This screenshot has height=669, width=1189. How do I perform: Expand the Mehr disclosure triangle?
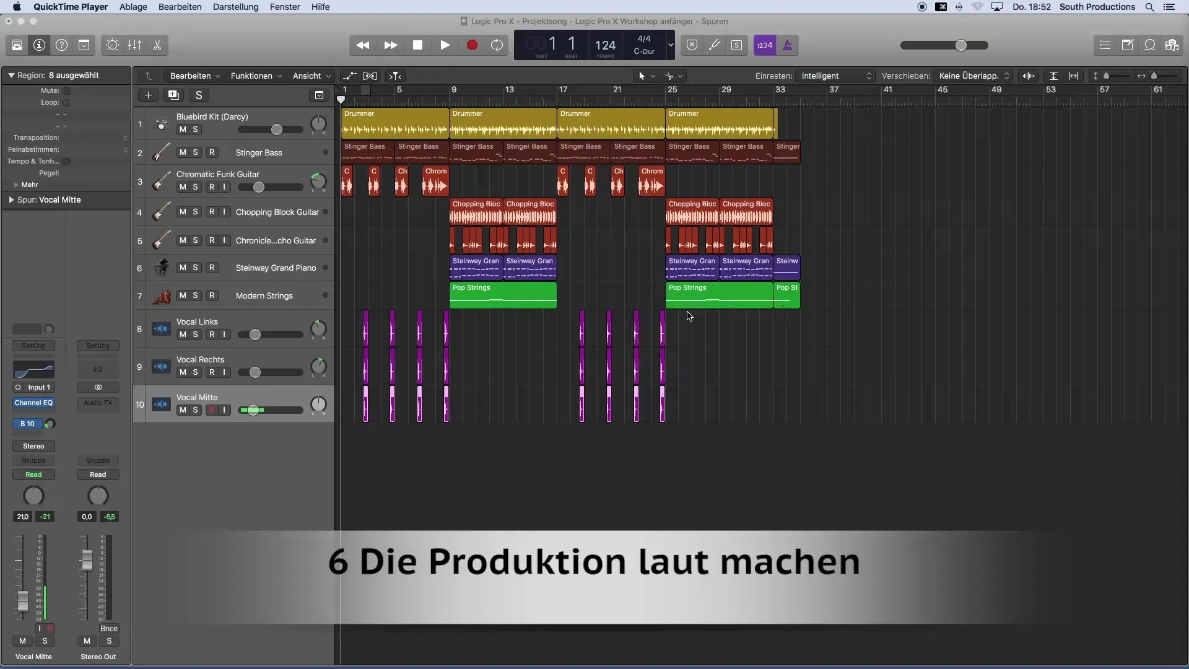pyautogui.click(x=16, y=185)
